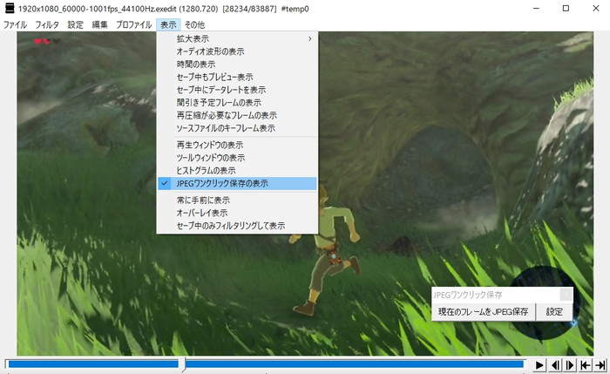Click the JPEGワンクリック保存 panel title
610x374 pixels.
pos(468,295)
